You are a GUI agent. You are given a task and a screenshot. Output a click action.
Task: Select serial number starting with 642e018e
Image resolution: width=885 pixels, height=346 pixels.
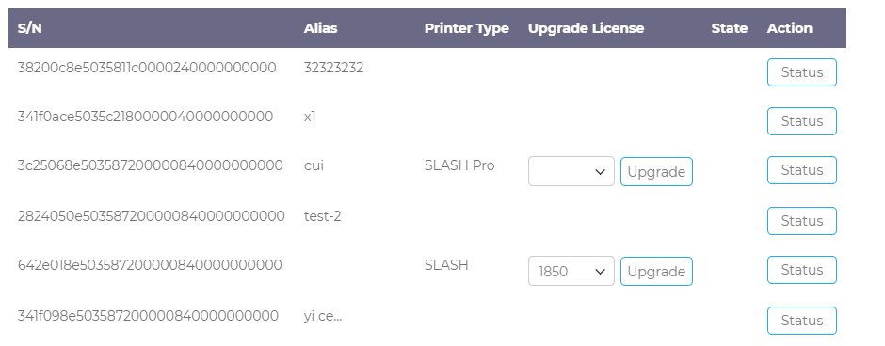click(150, 265)
